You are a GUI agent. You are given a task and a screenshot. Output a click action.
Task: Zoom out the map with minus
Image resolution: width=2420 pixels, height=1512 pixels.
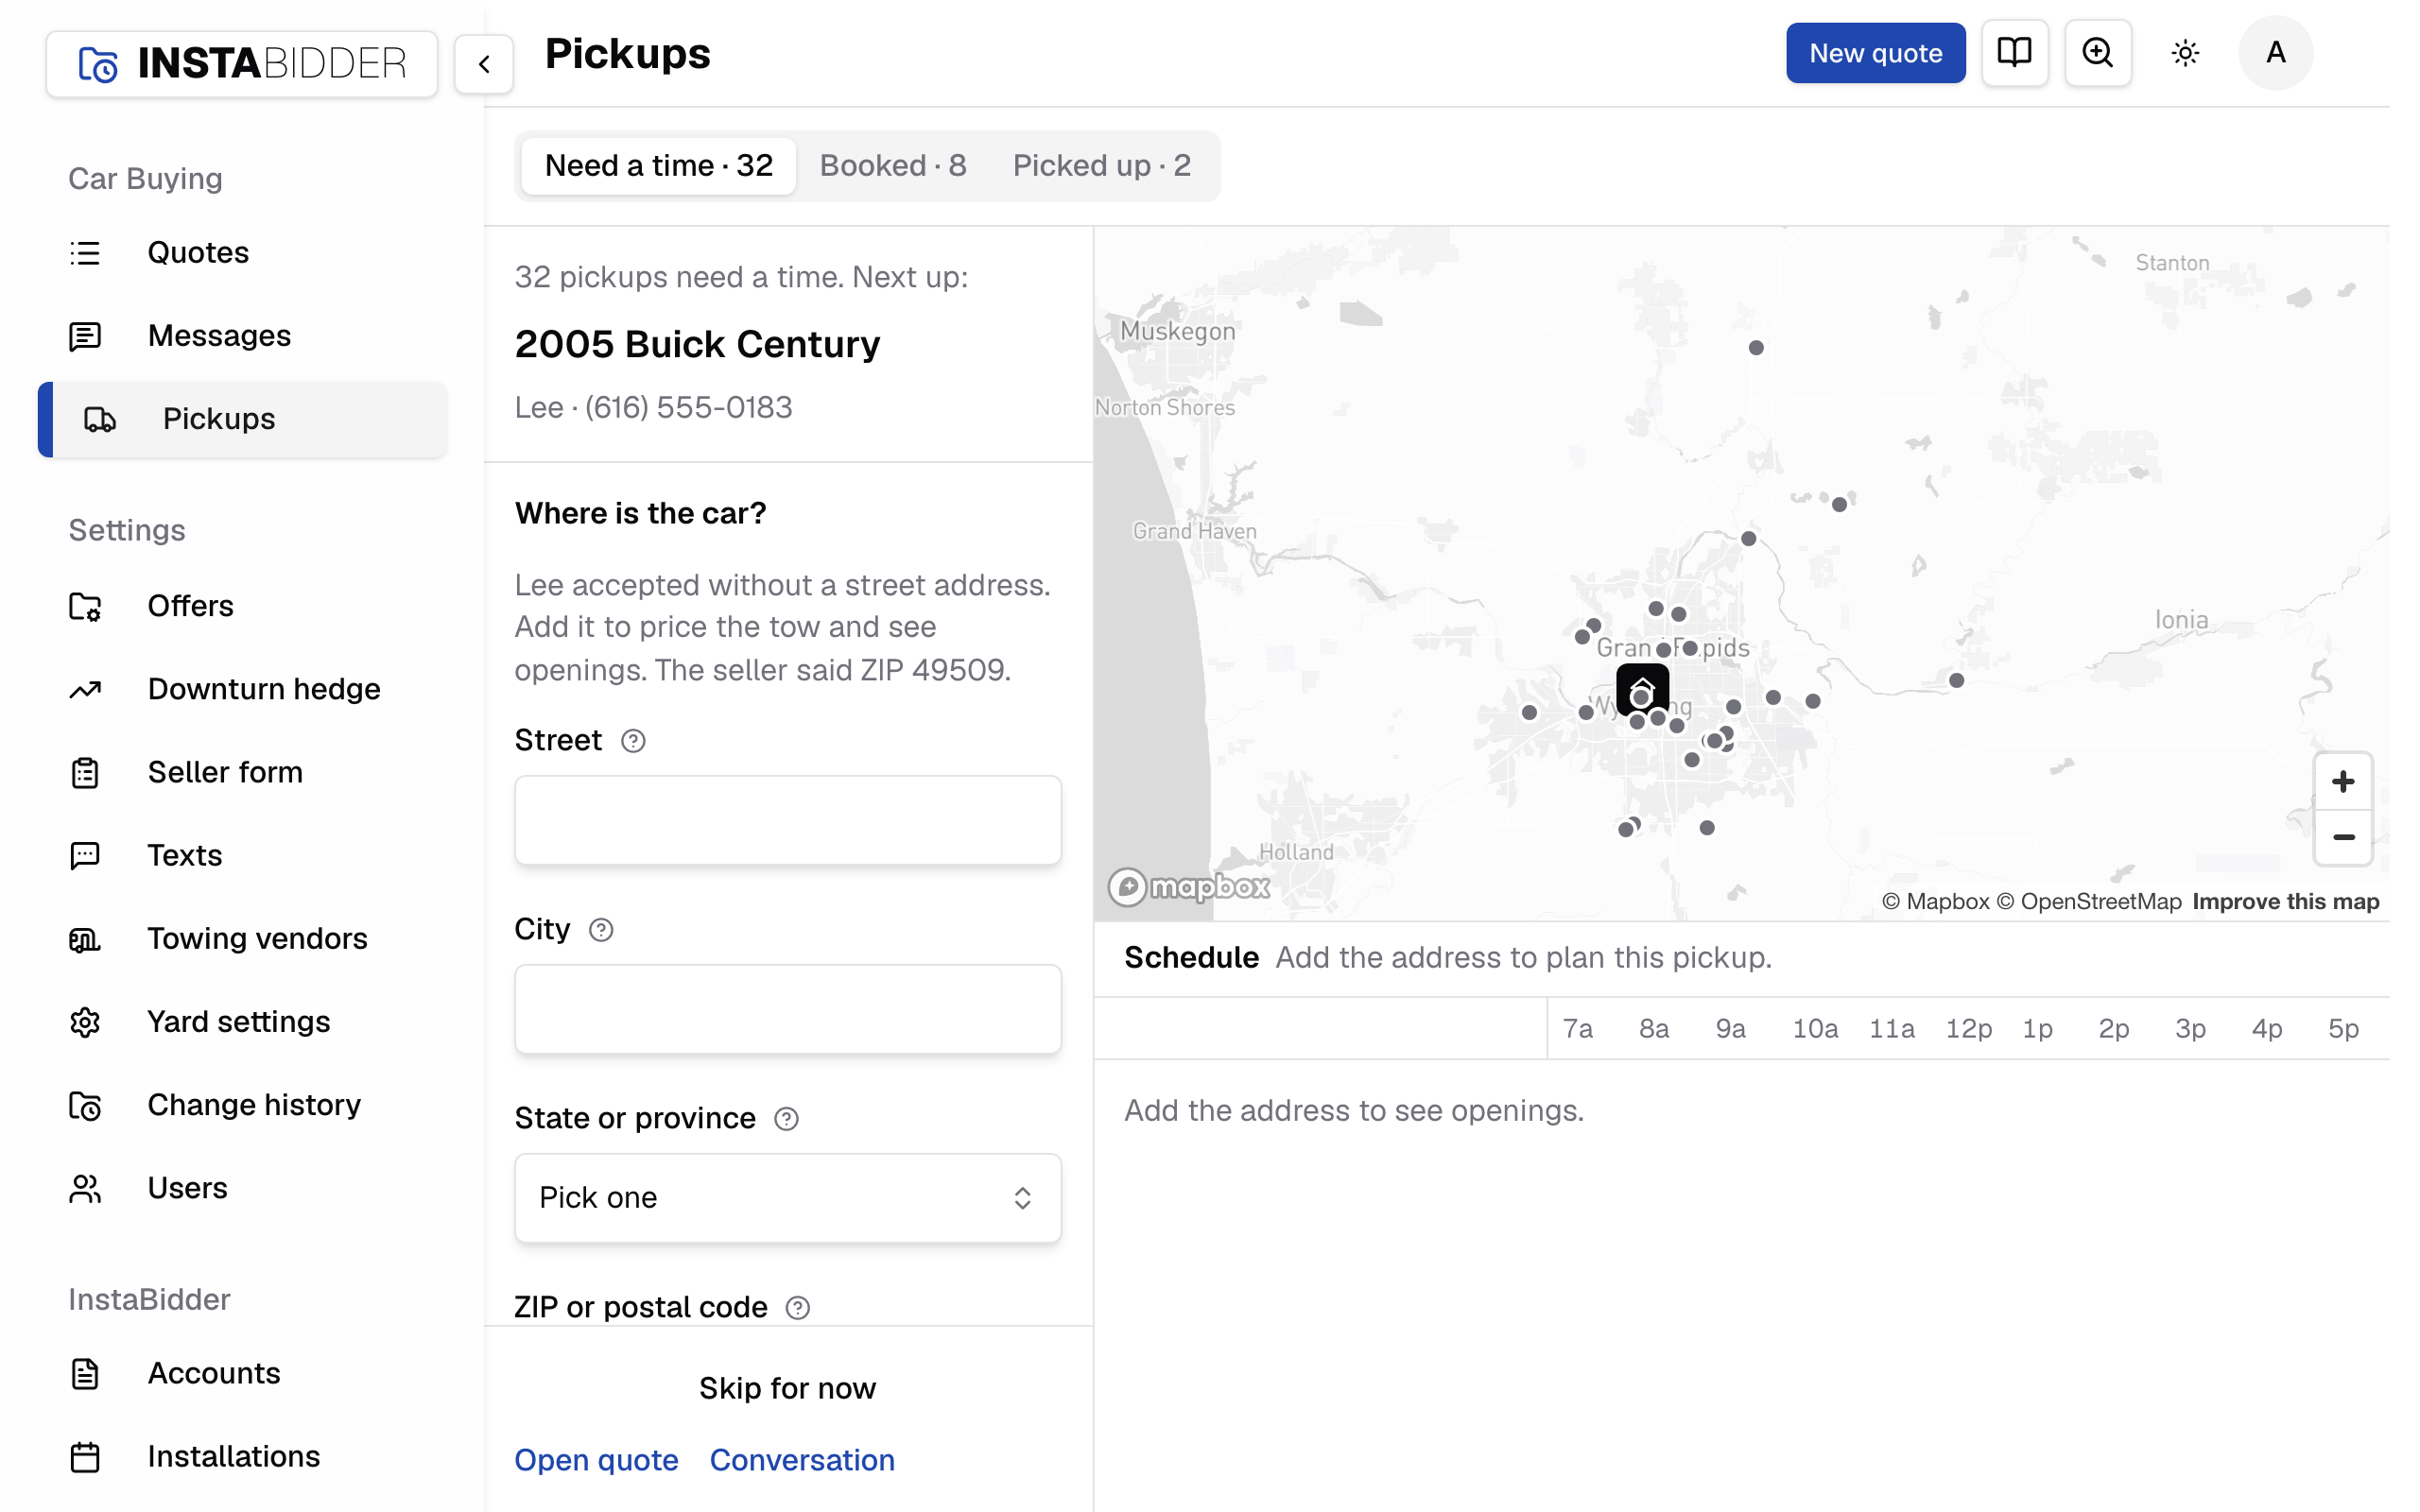pos(2343,838)
